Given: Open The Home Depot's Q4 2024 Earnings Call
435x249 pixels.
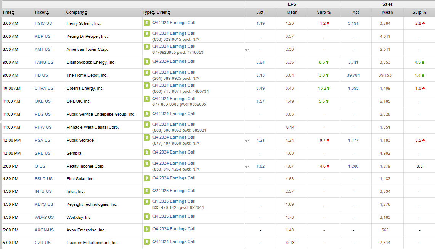Looking at the screenshot, I should [x=174, y=72].
